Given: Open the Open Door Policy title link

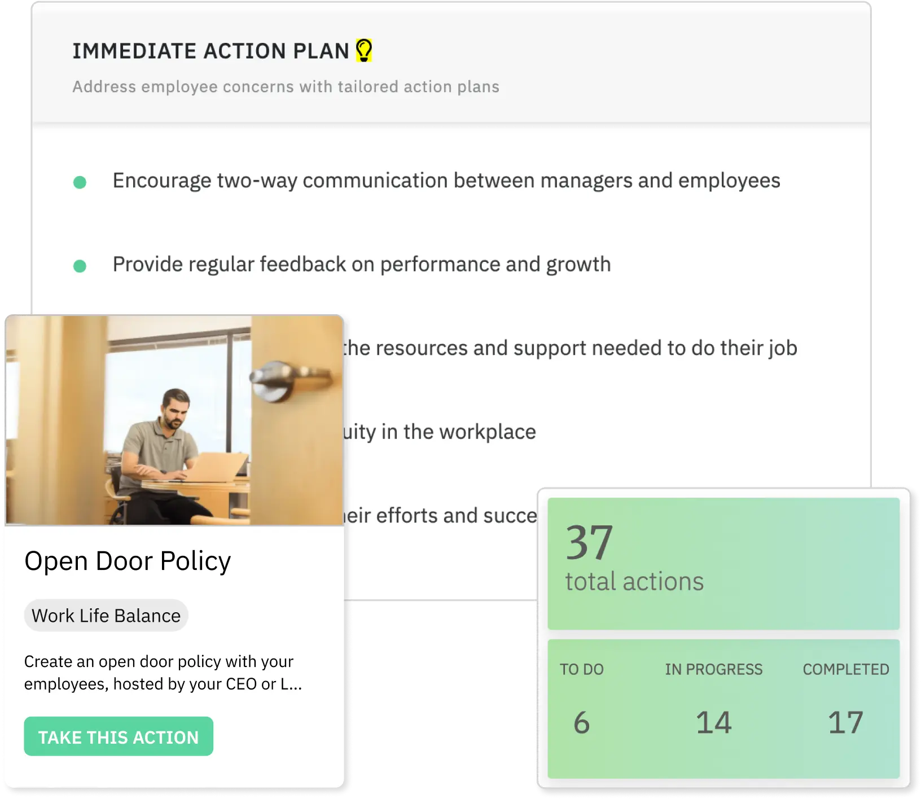Looking at the screenshot, I should tap(128, 560).
